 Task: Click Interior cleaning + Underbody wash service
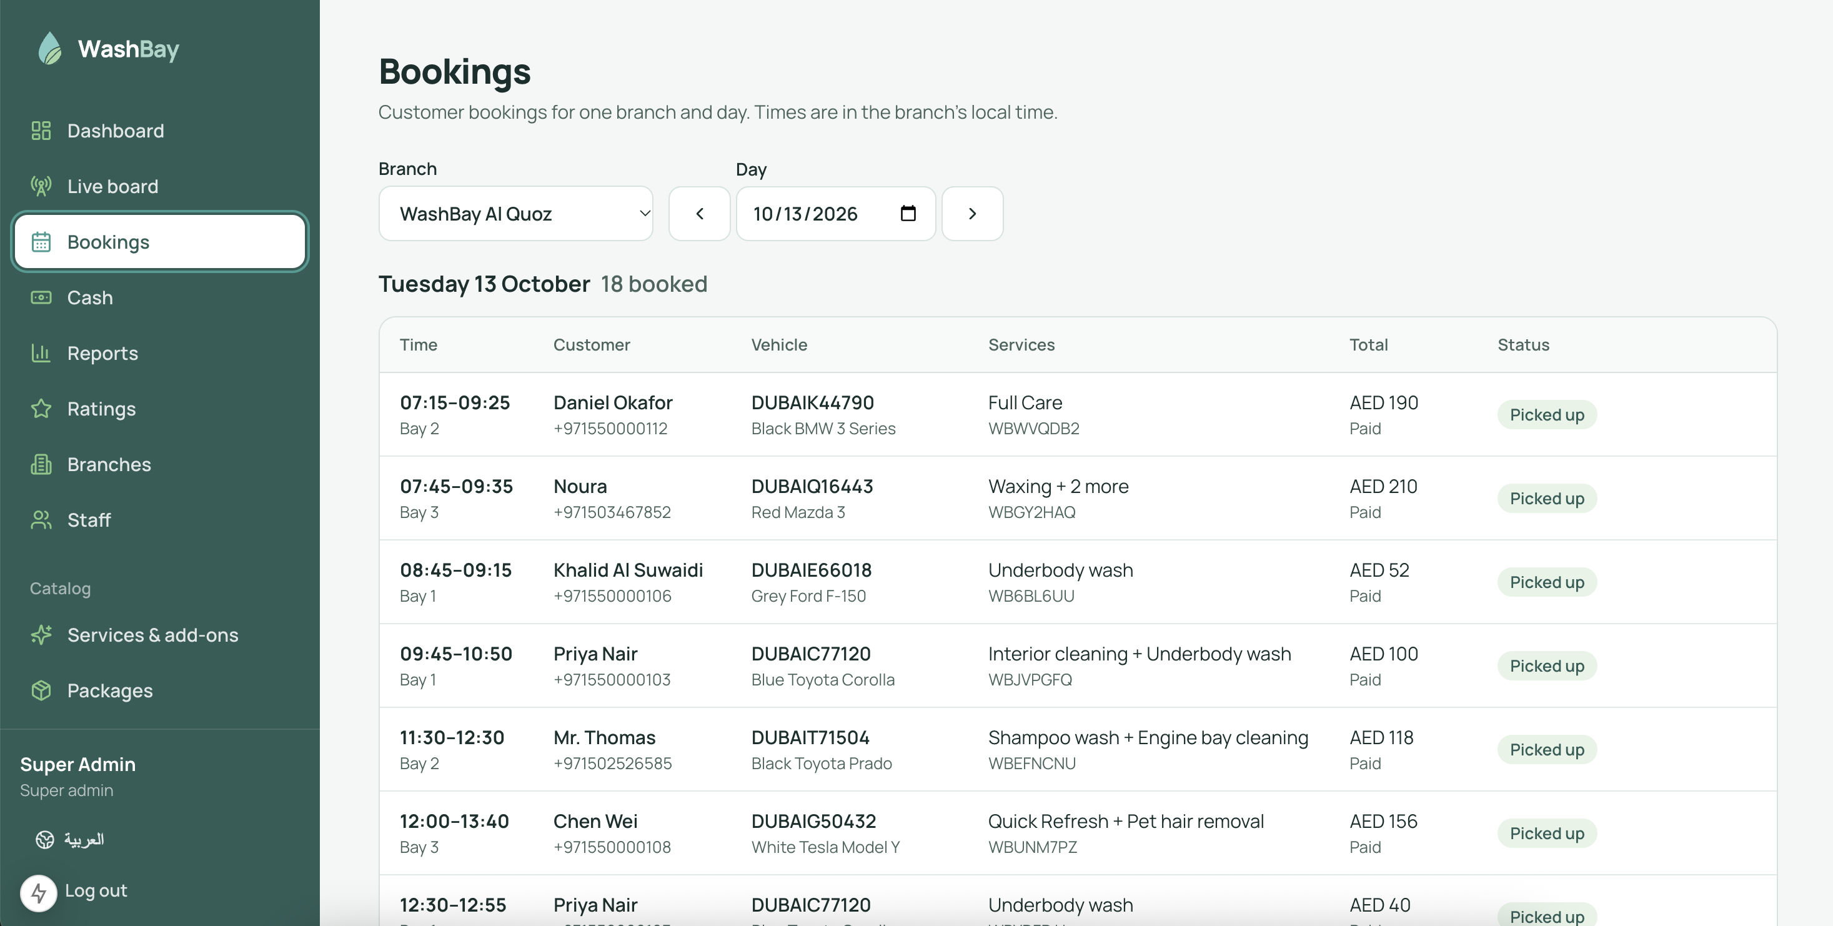click(1139, 654)
